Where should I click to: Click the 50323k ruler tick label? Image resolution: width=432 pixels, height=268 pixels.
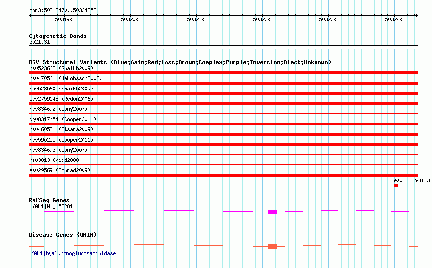(x=328, y=19)
